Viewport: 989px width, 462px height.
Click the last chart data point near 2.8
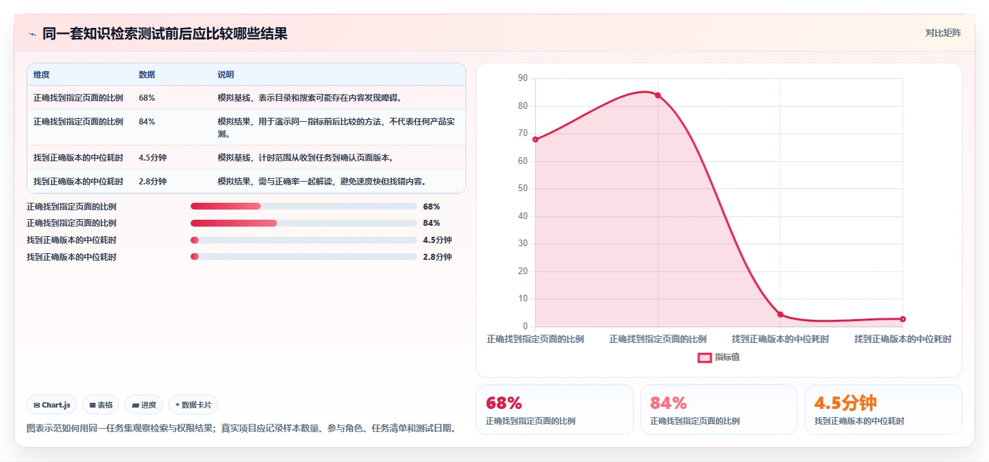[x=903, y=319]
